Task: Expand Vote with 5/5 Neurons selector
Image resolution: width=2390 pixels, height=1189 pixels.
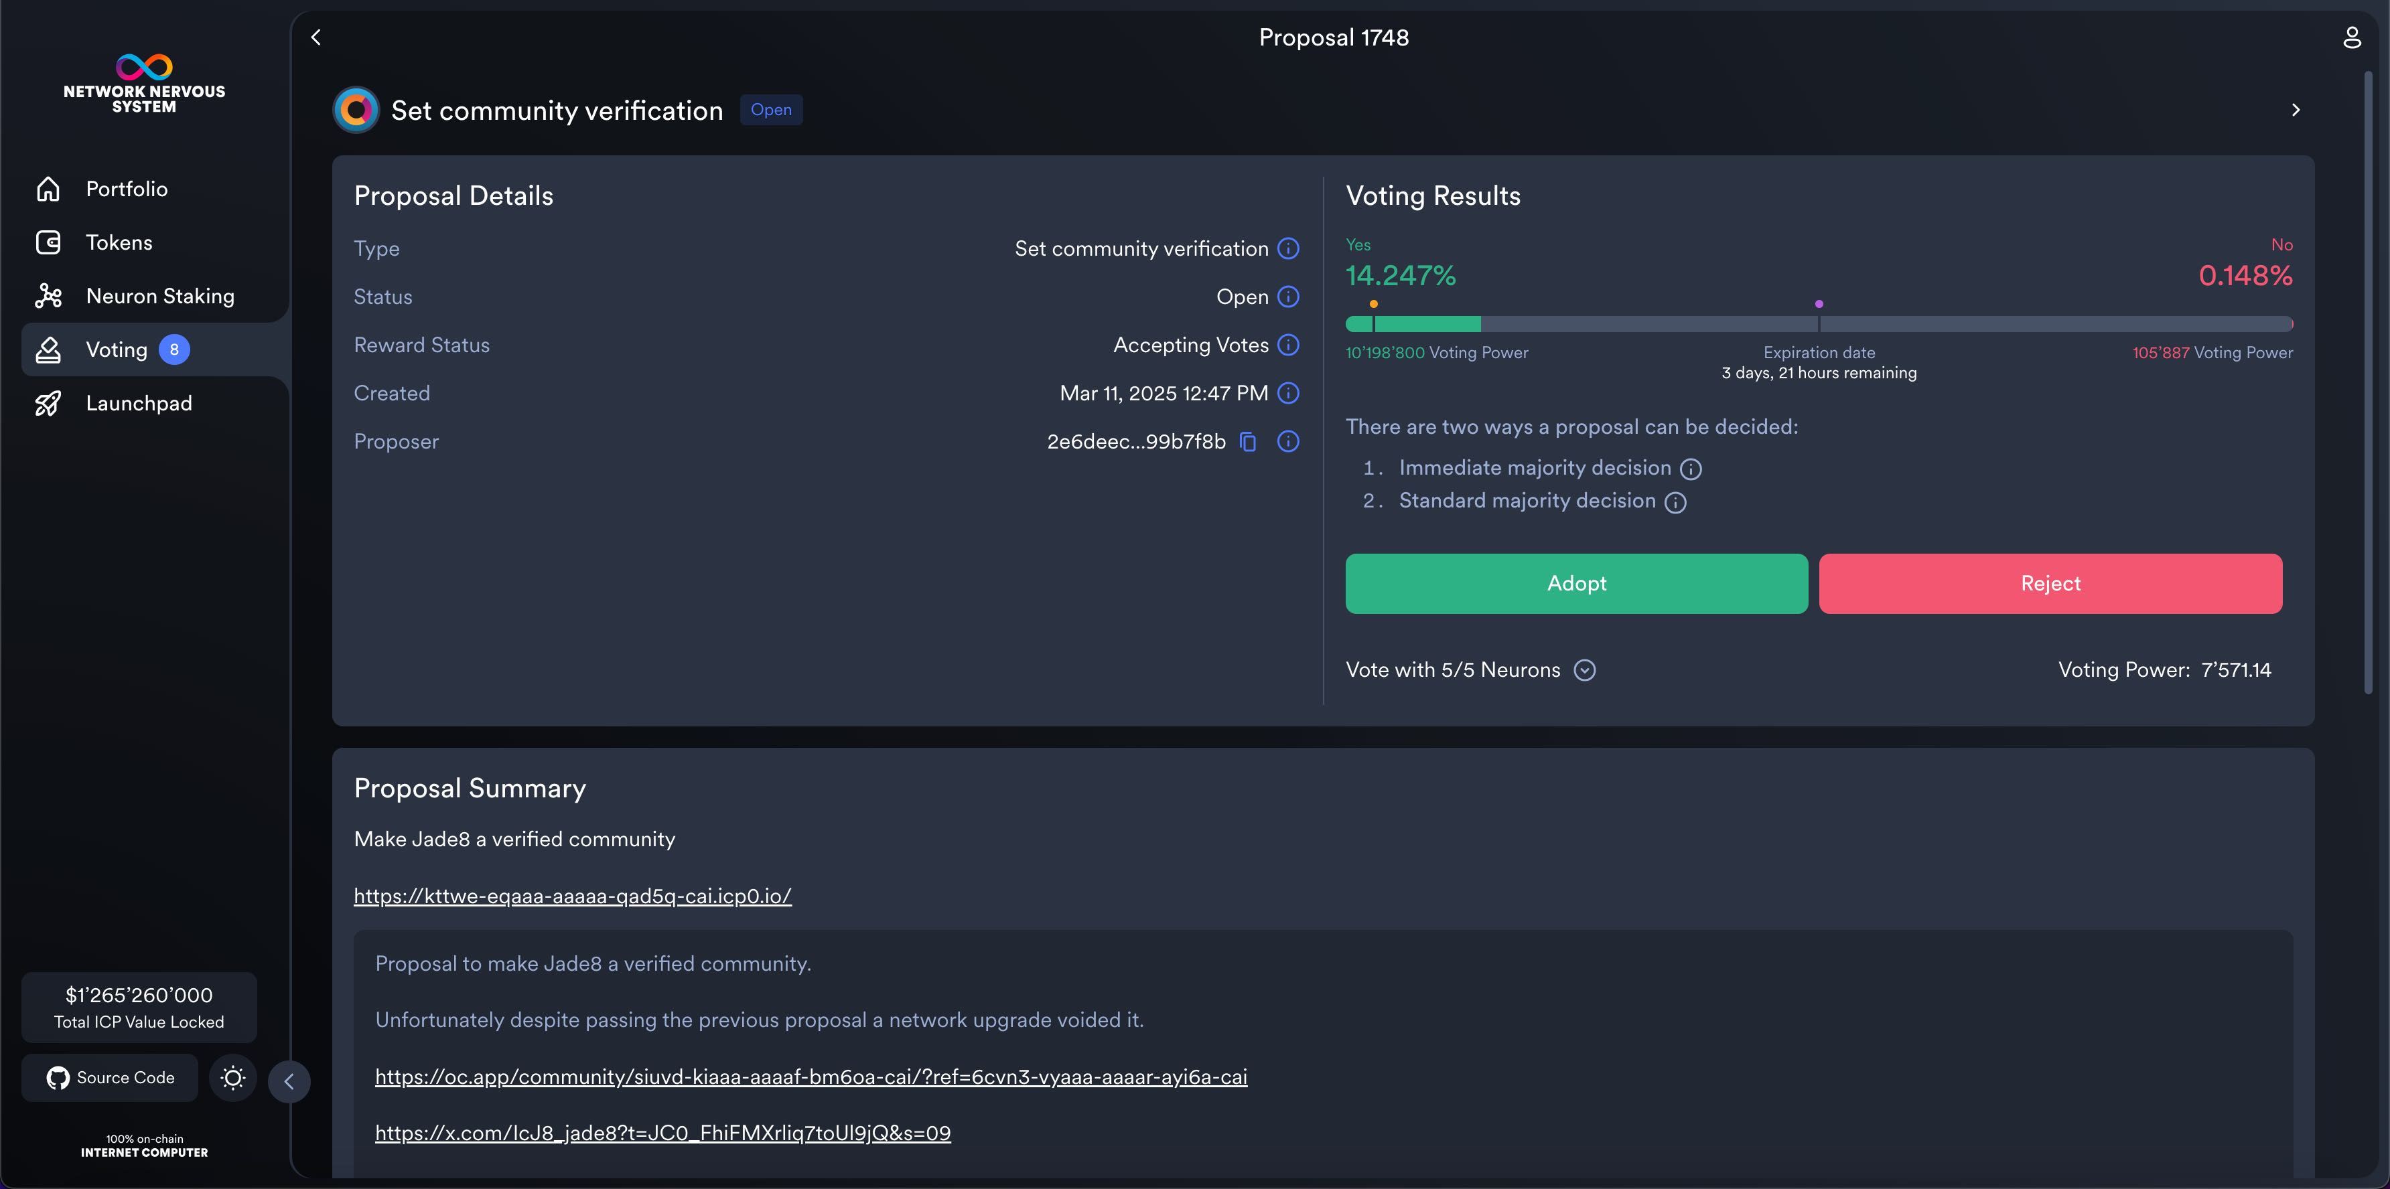Action: coord(1585,671)
